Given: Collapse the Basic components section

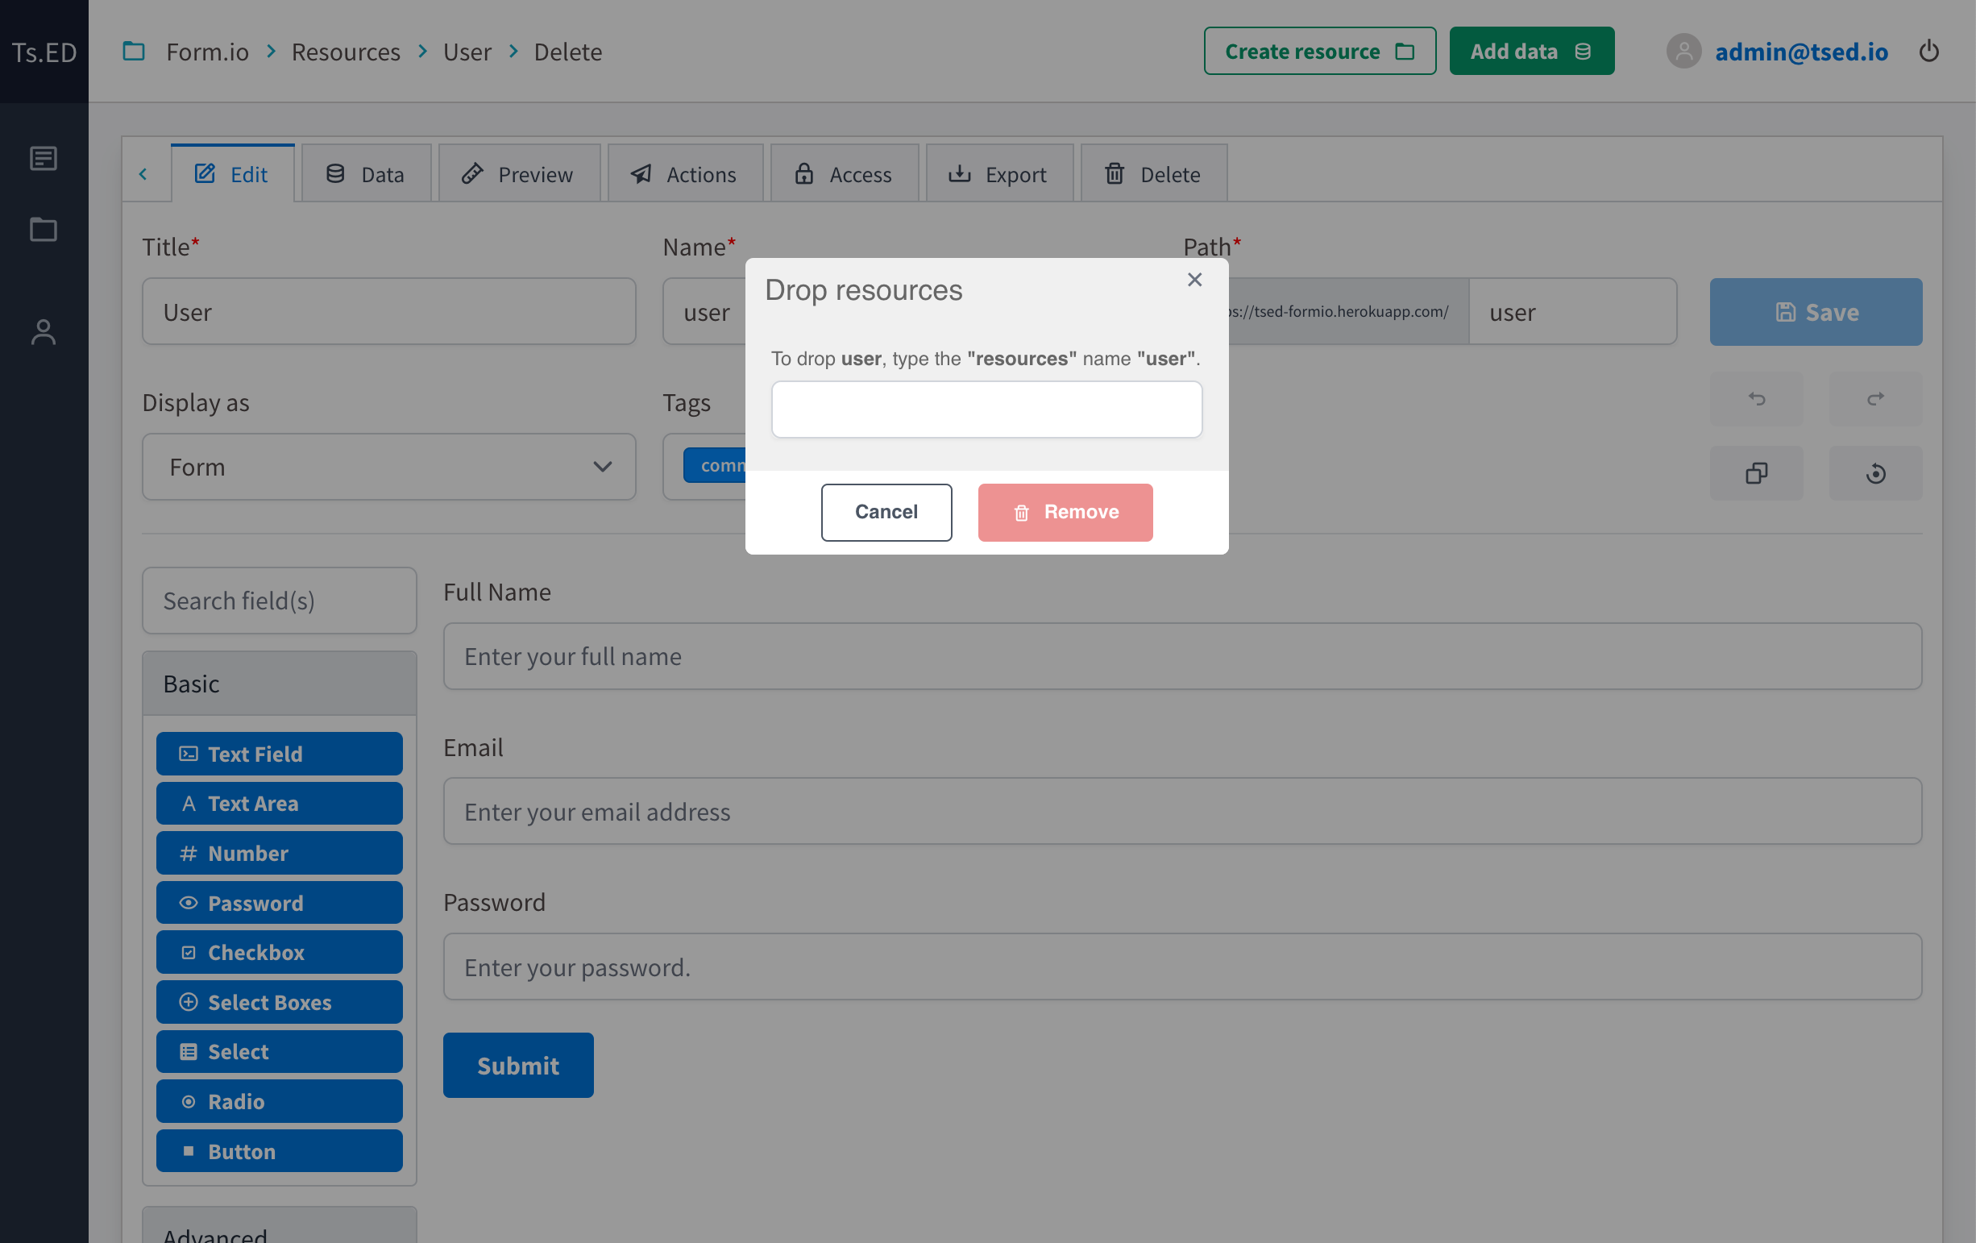Looking at the screenshot, I should click(279, 682).
